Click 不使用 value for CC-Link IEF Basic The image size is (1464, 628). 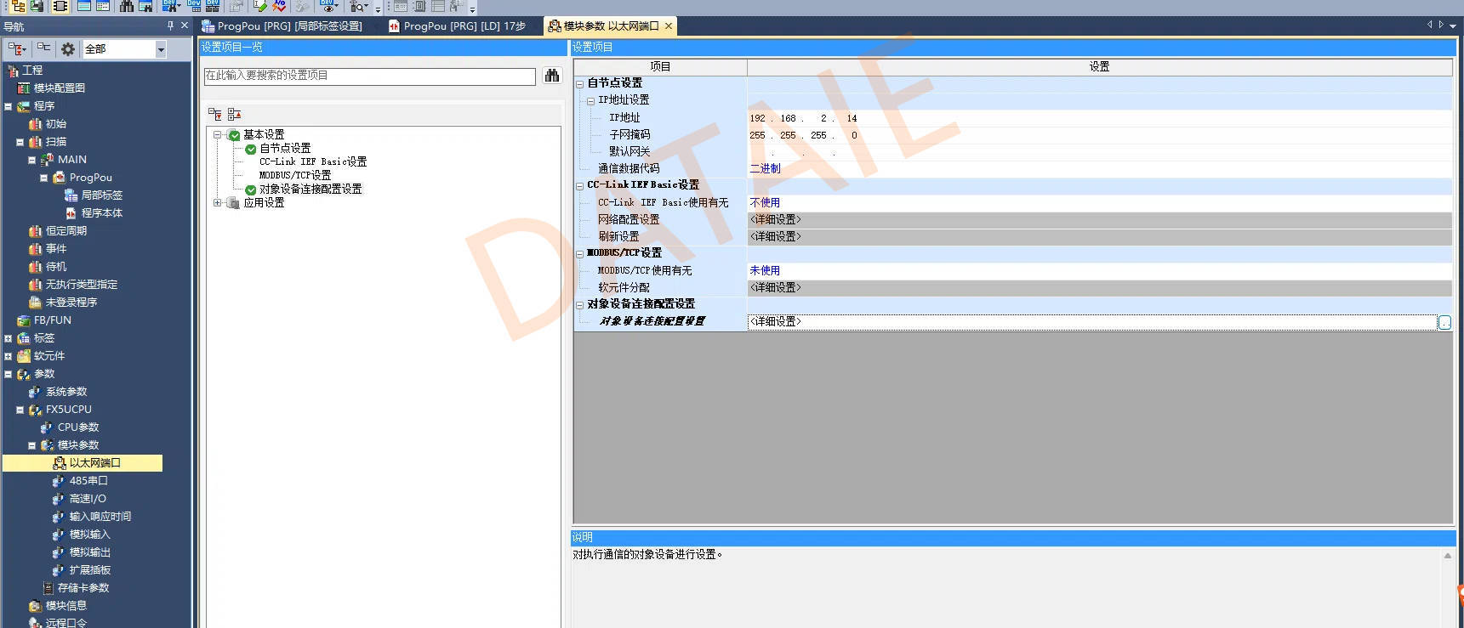tap(765, 202)
